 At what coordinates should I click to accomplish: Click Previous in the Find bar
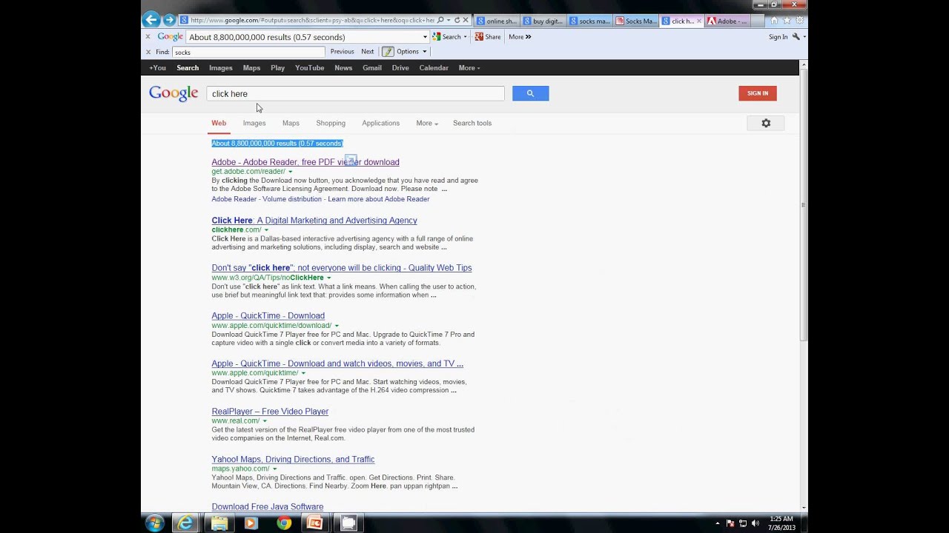point(342,52)
